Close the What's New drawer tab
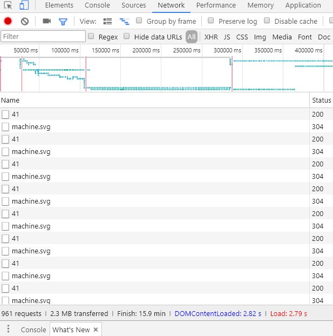Screen dimensions: 333x336 pyautogui.click(x=96, y=330)
